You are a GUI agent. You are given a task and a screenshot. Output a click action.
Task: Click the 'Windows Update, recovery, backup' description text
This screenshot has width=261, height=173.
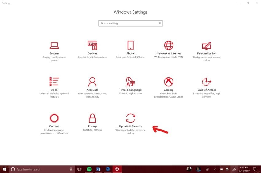(130, 131)
